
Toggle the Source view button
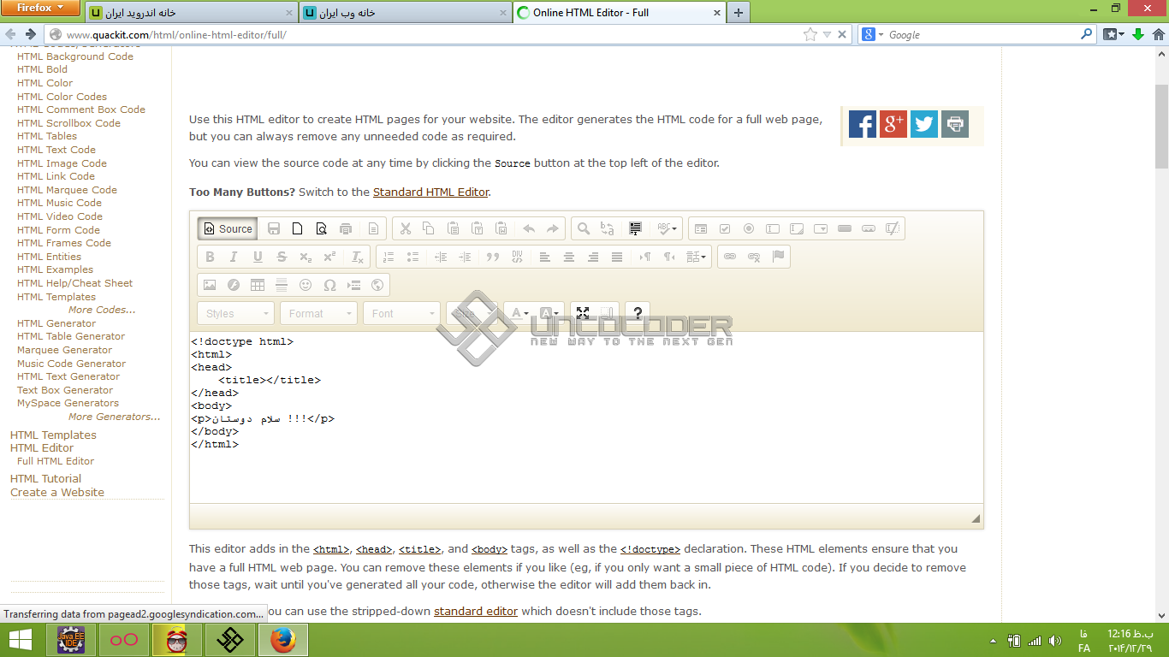click(x=228, y=228)
